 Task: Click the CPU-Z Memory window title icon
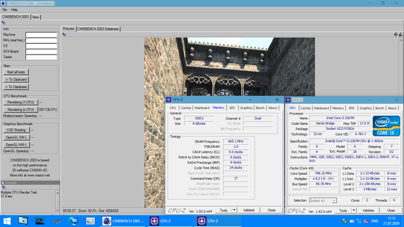coord(169,100)
